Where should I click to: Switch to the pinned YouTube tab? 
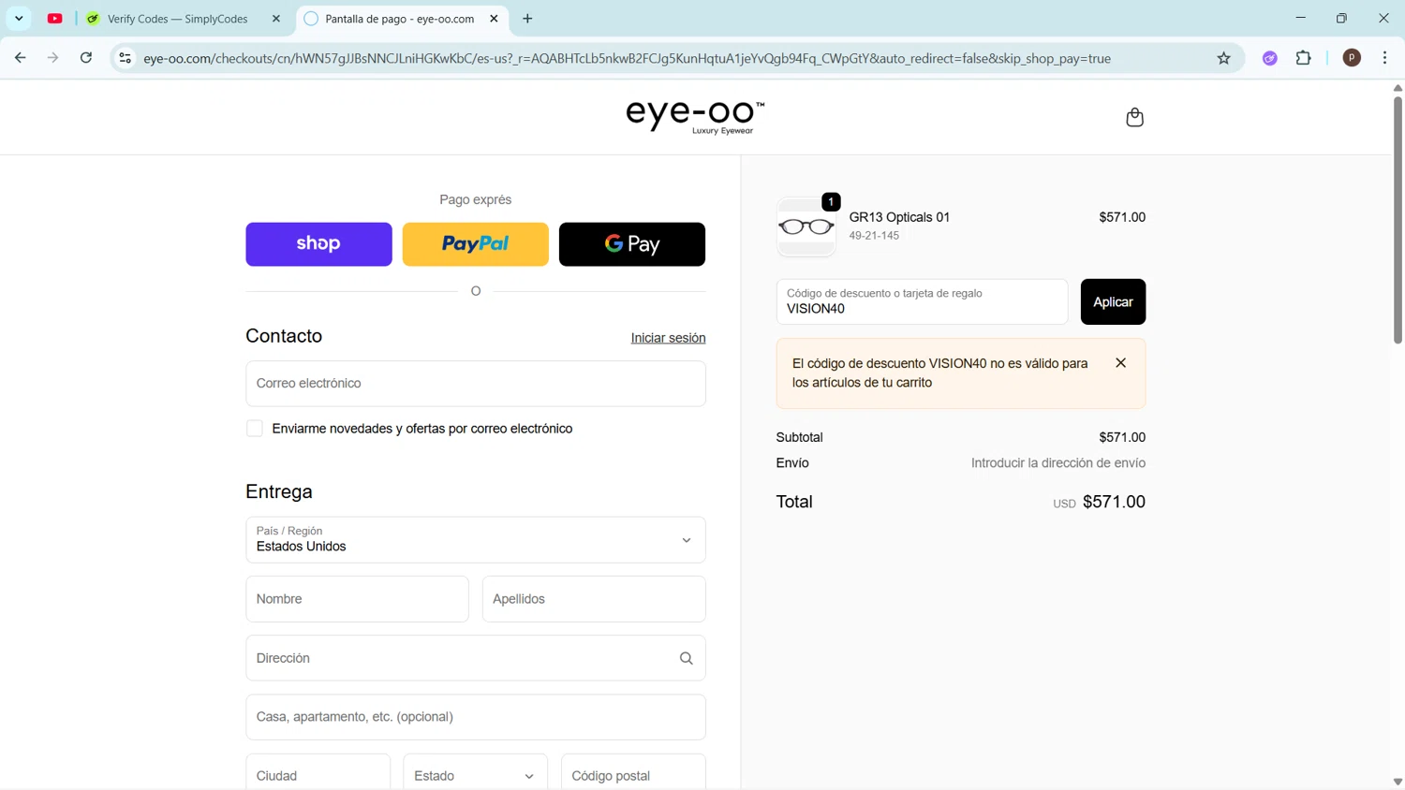tap(55, 19)
